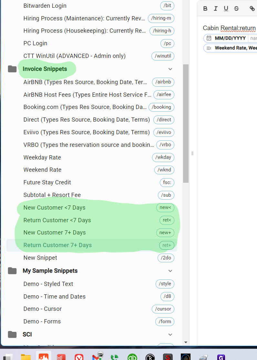
Task: Open Todoist from the taskbar
Action: pos(61,357)
